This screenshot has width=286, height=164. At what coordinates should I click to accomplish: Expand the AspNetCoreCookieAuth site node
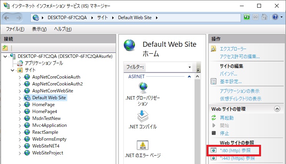pyautogui.click(x=20, y=77)
